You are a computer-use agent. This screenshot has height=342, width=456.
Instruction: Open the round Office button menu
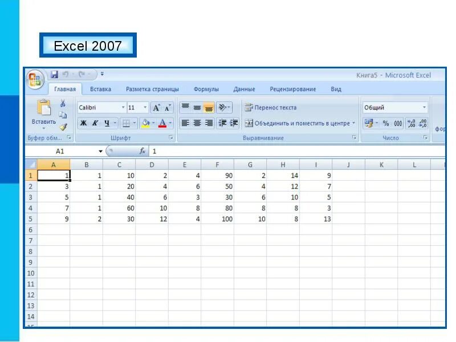coord(35,79)
